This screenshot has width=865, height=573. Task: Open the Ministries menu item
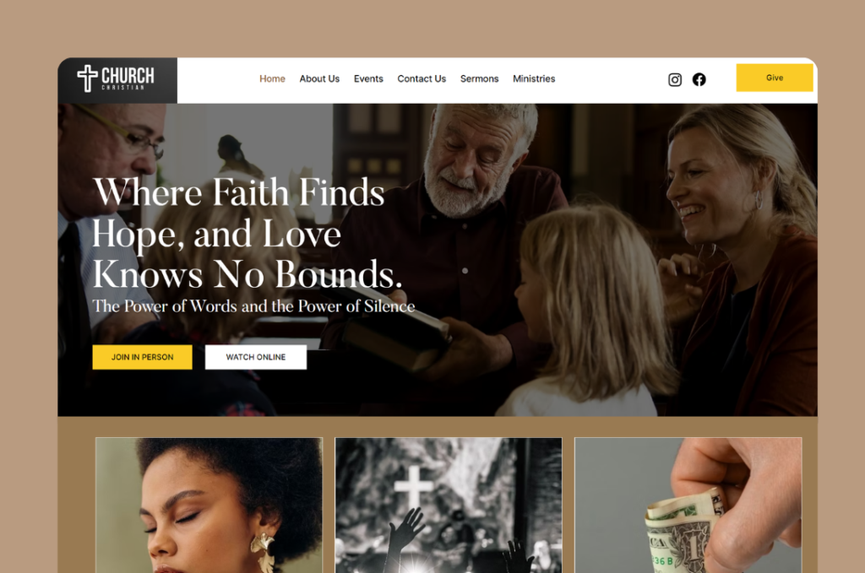pyautogui.click(x=534, y=78)
